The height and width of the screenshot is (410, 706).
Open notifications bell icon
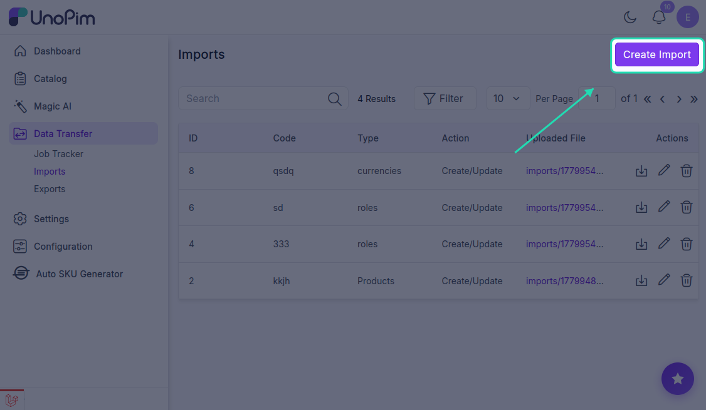659,18
